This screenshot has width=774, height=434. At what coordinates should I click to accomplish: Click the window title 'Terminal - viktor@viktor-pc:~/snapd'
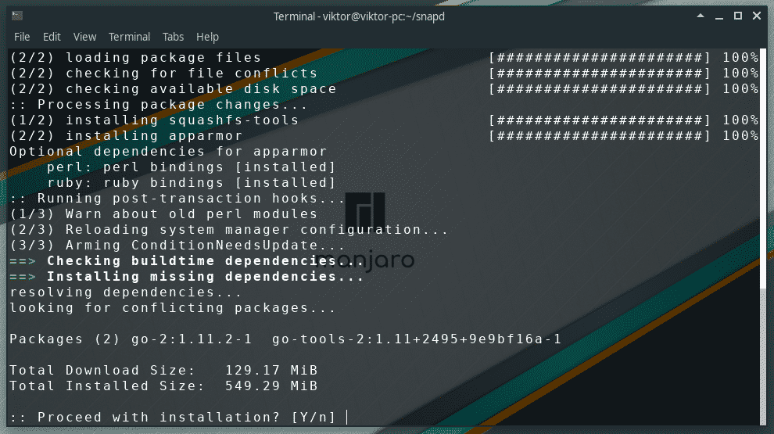point(359,16)
